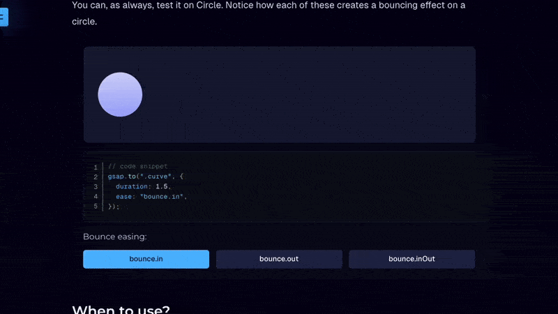Switch easing to bounce.out
This screenshot has height=314, width=558.
pos(279,259)
